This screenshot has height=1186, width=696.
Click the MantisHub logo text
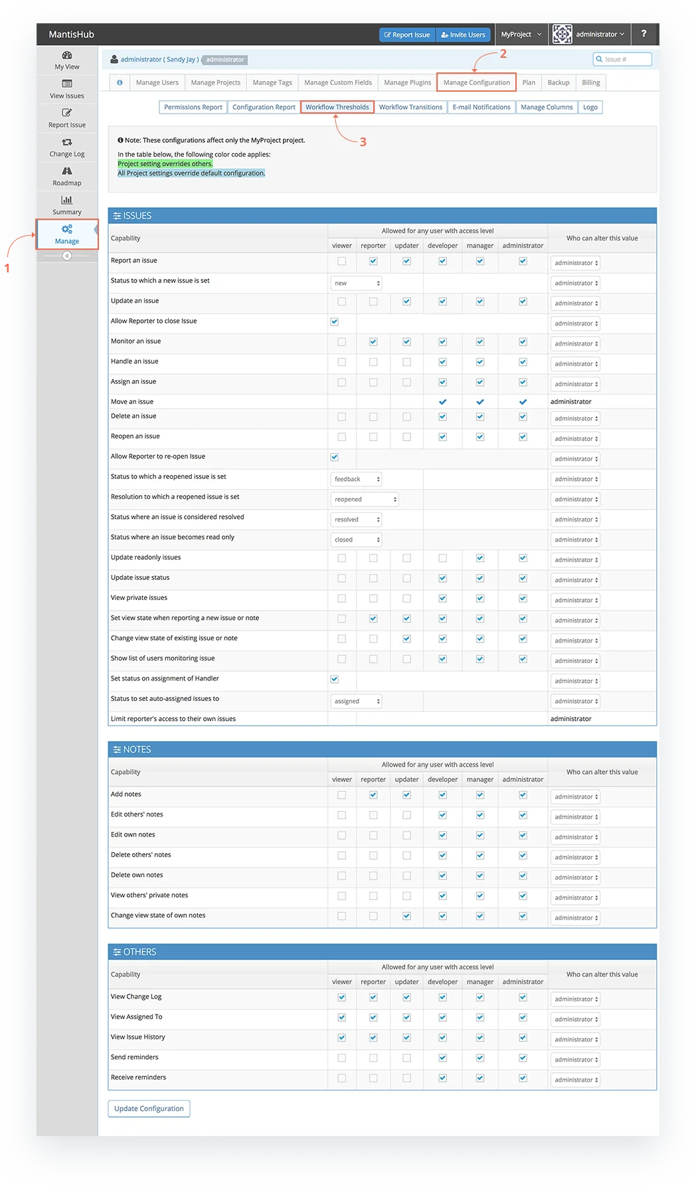(x=71, y=35)
